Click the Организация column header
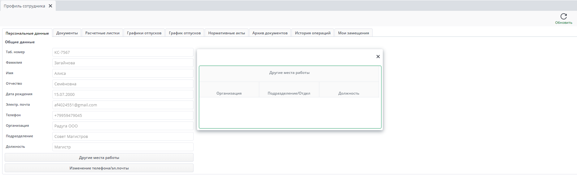This screenshot has height=179, width=577. tap(229, 93)
